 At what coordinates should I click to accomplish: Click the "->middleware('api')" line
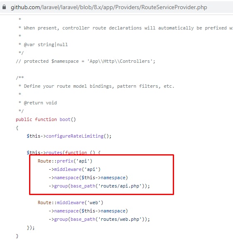point(75,169)
